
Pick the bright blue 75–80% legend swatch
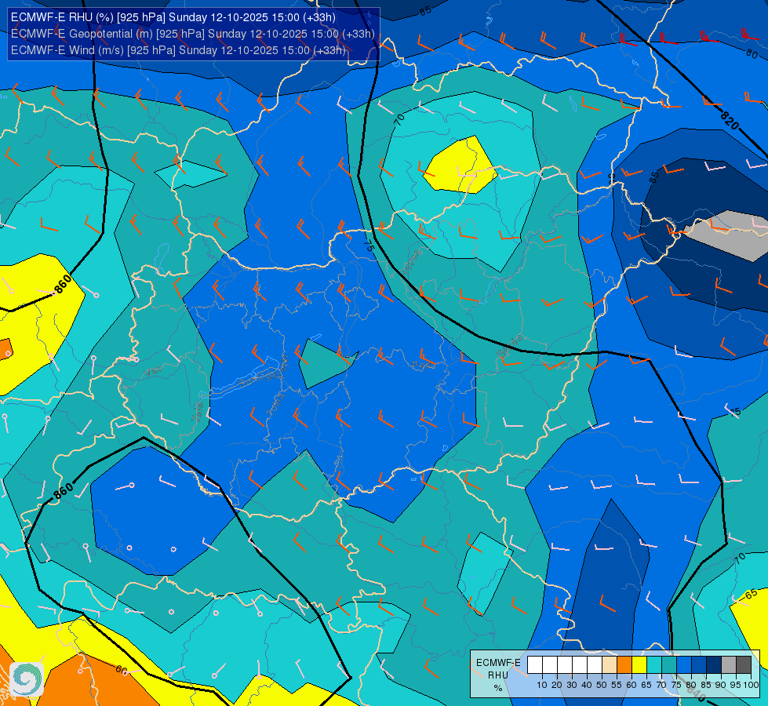[684, 665]
